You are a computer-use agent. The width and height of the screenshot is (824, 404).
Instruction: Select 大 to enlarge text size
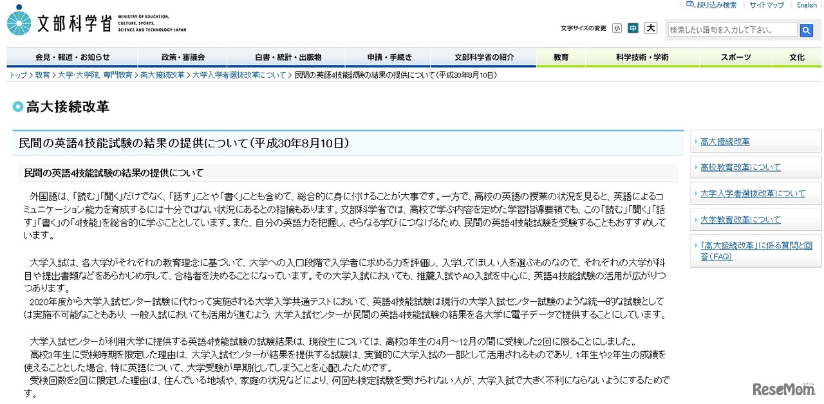coord(651,28)
